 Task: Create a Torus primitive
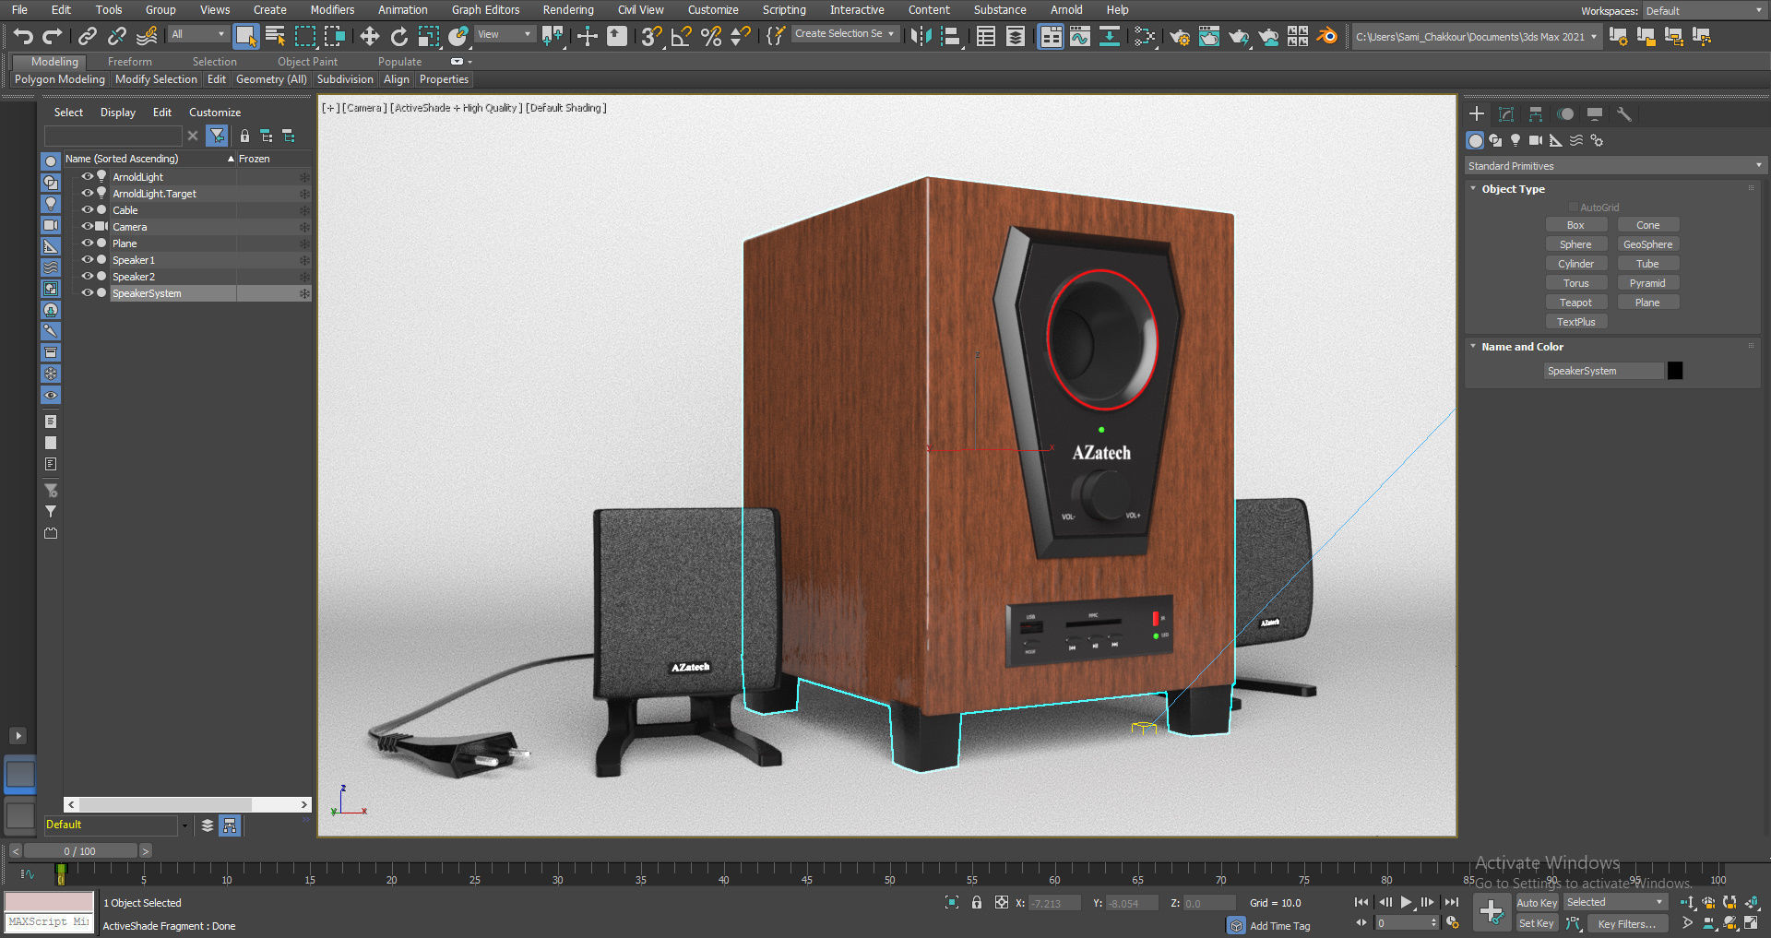pyautogui.click(x=1575, y=283)
